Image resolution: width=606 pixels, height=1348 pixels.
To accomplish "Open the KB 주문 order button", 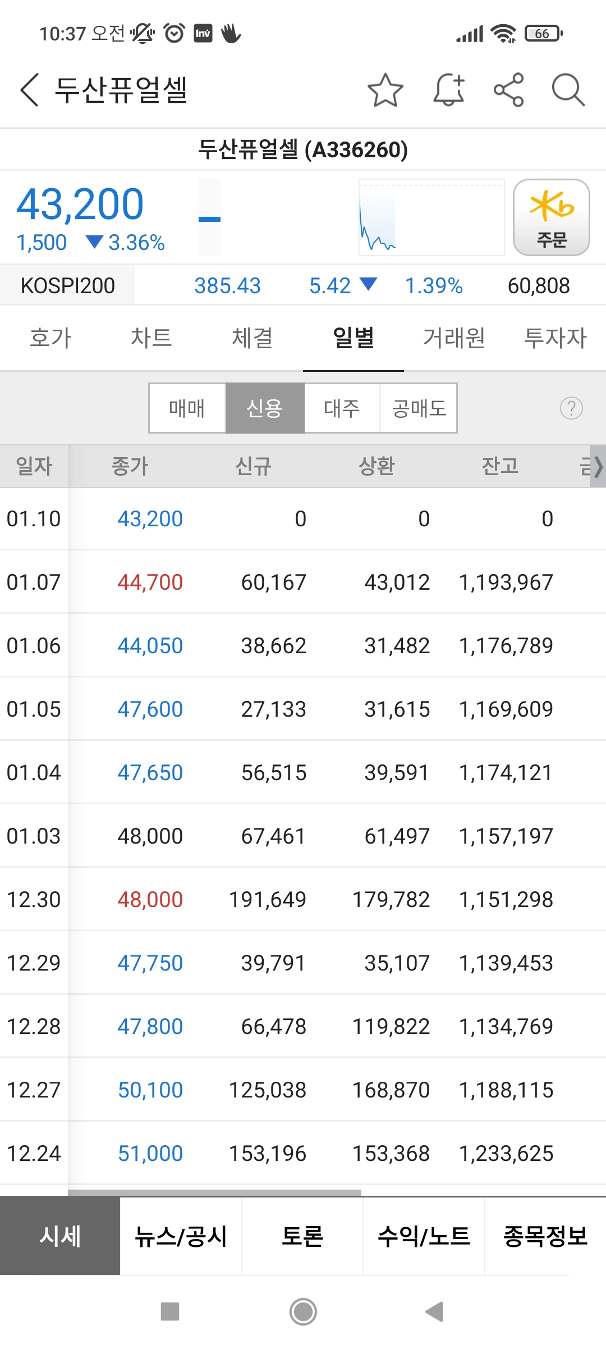I will coord(551,217).
